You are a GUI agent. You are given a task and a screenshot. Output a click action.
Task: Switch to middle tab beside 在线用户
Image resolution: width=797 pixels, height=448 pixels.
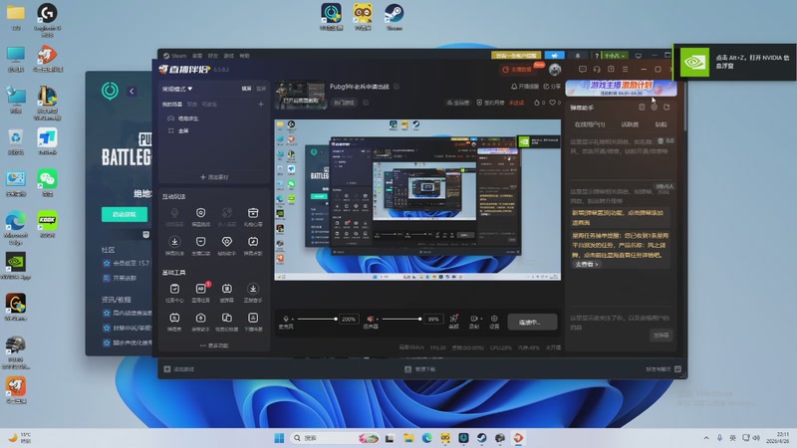[x=630, y=124]
